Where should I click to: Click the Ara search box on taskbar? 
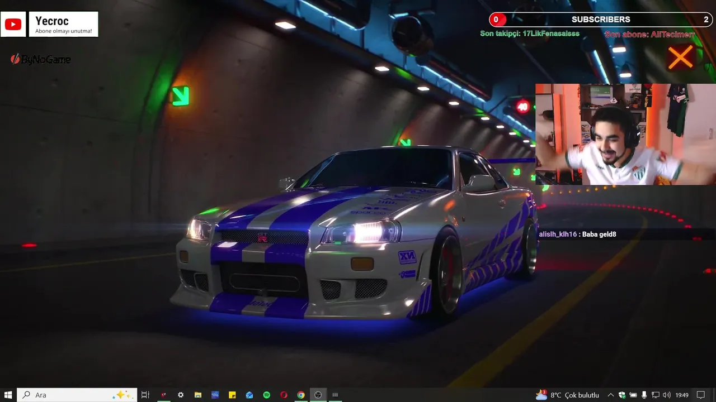tap(77, 395)
